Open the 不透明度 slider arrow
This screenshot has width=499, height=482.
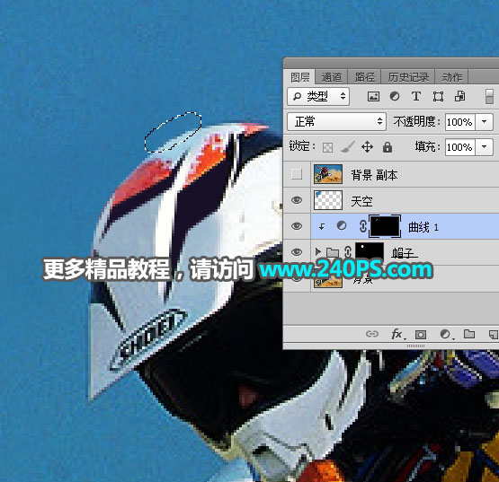point(485,122)
